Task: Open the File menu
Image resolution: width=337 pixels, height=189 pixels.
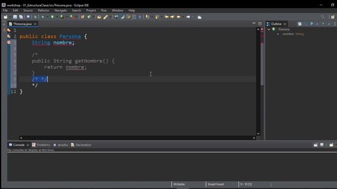Action: 5,10
